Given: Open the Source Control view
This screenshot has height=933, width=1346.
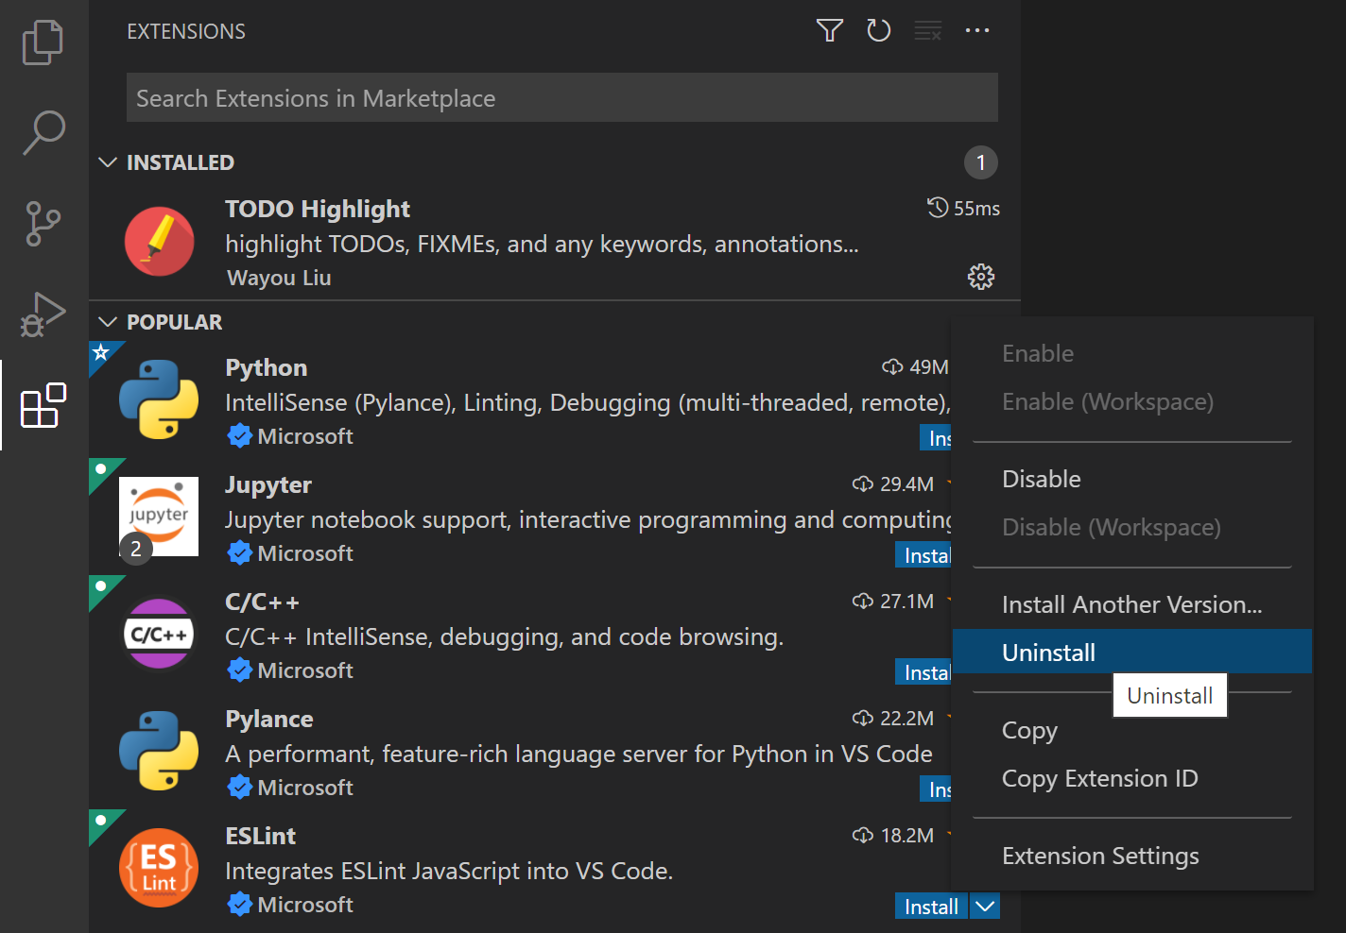Looking at the screenshot, I should click(x=43, y=224).
